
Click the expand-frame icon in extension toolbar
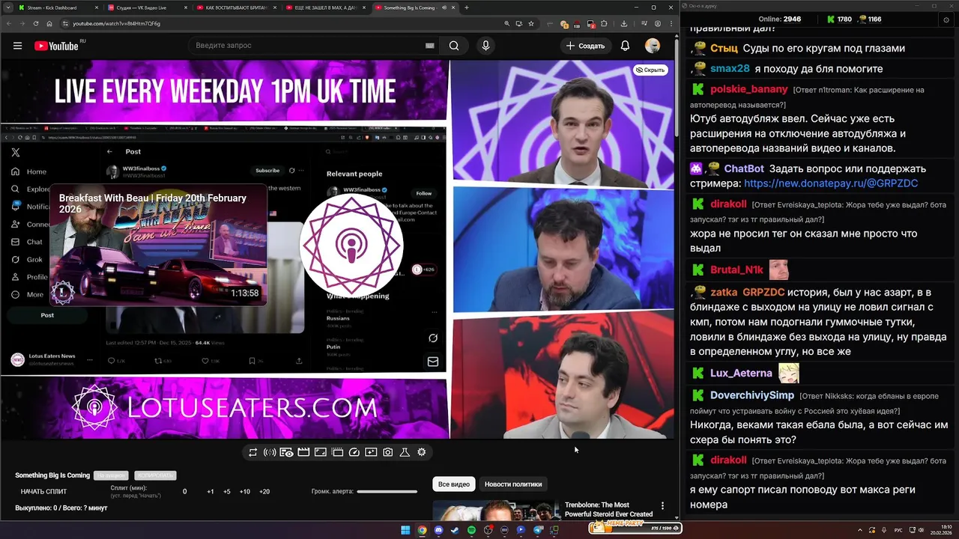(320, 452)
